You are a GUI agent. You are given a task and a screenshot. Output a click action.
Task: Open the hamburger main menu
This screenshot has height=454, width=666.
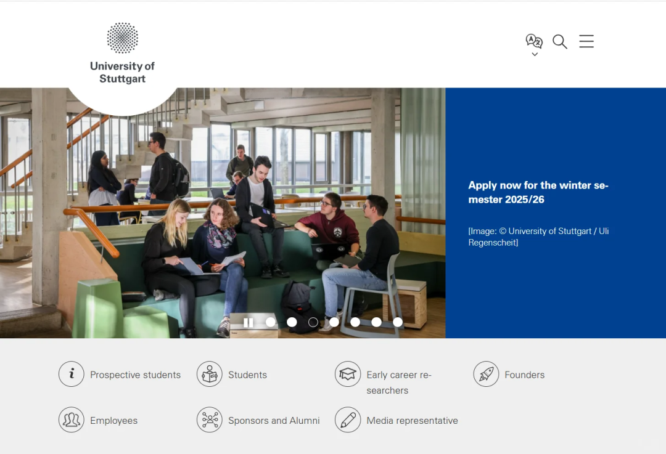[x=586, y=41]
